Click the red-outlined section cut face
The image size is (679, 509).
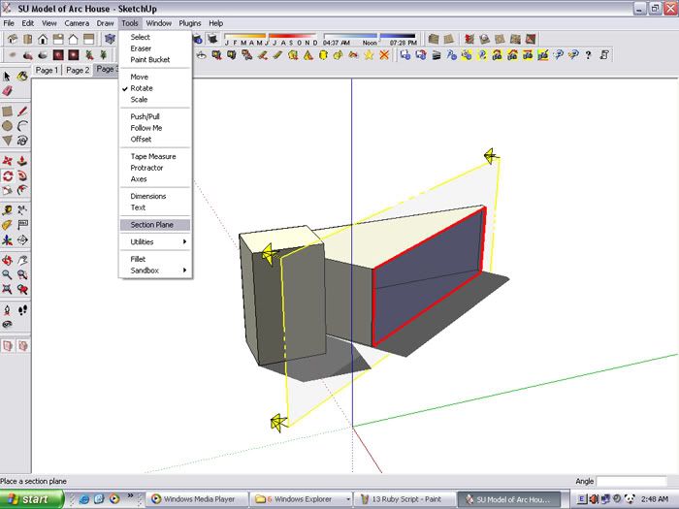coord(428,277)
